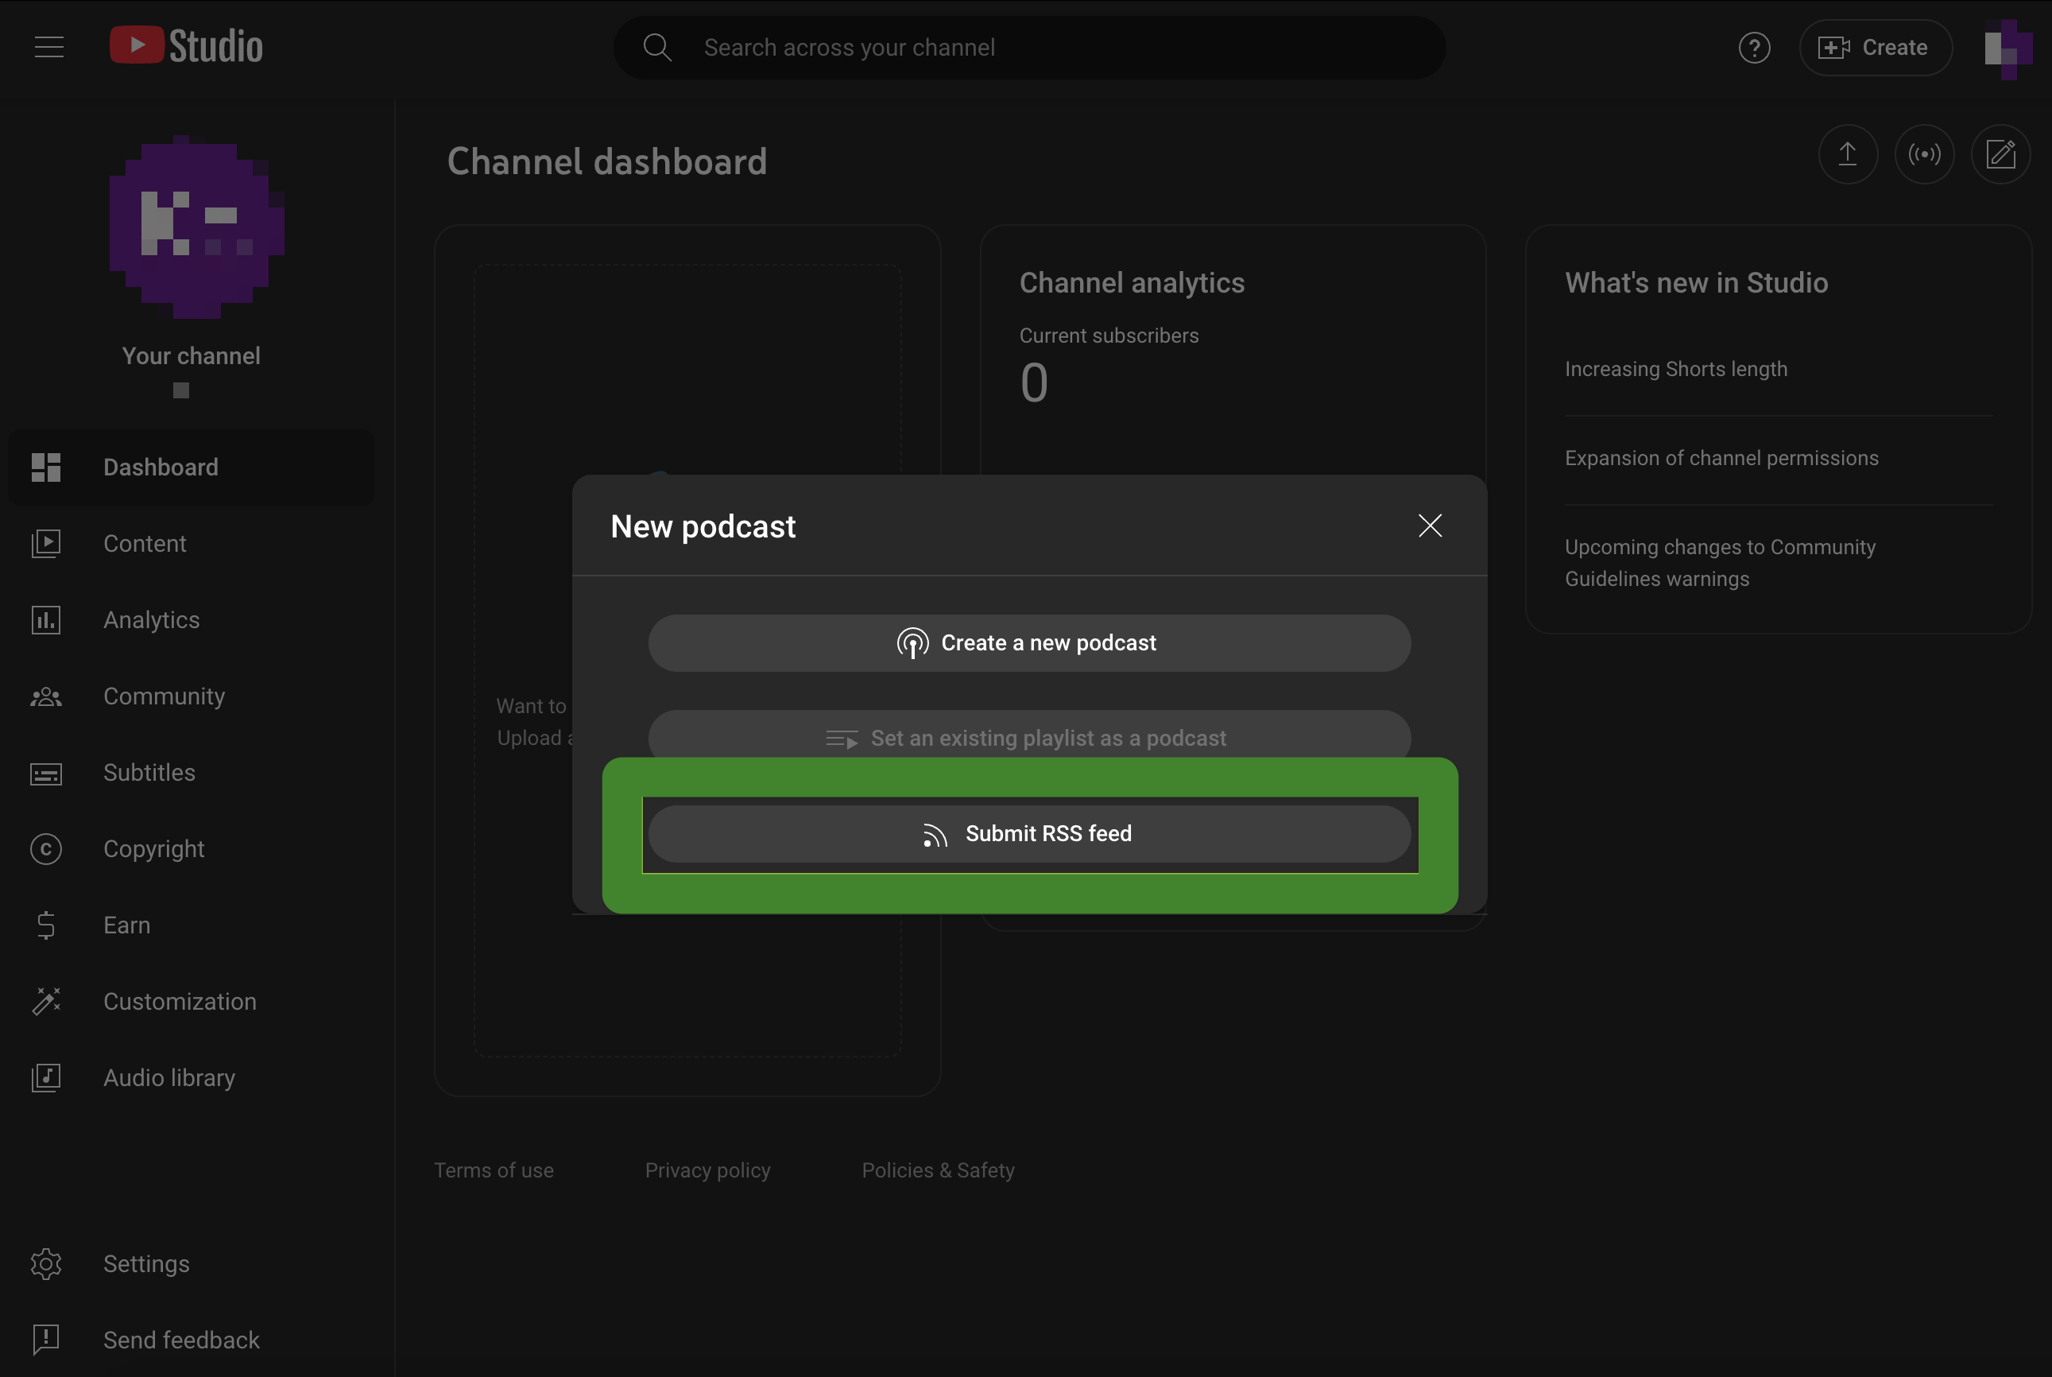Click Submit RSS feed button
Screen dimensions: 2052x1377
(x=1028, y=834)
